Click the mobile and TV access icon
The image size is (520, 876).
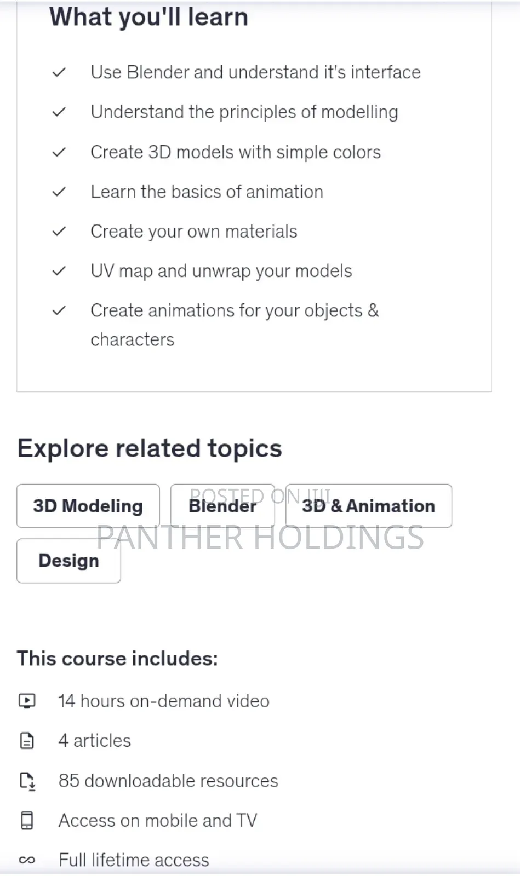26,820
